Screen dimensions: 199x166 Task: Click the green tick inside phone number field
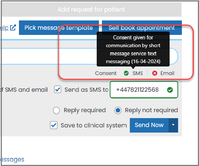click(x=170, y=90)
